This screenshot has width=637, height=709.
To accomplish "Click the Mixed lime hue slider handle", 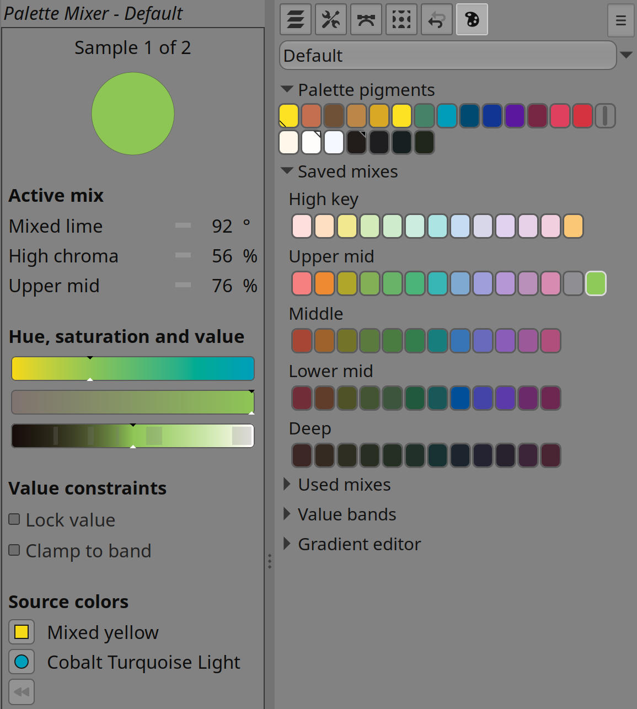I will [183, 225].
